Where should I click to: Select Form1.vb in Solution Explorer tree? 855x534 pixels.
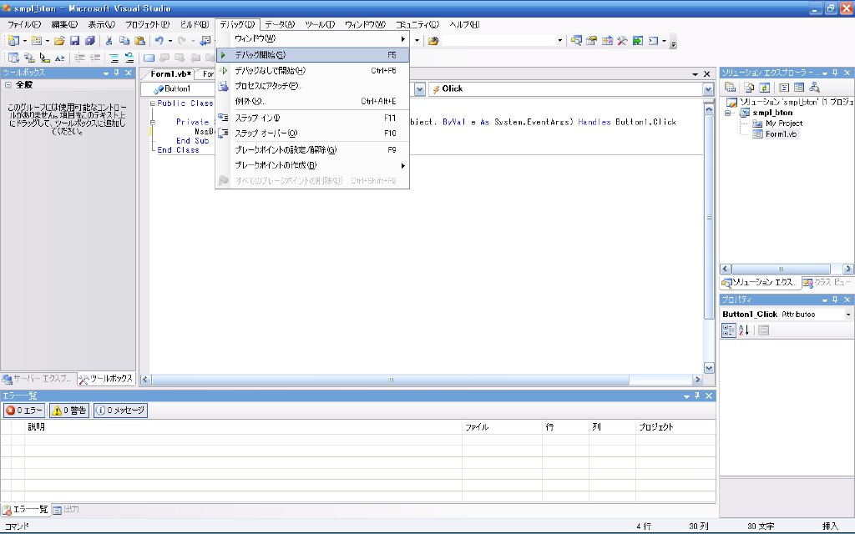click(781, 134)
